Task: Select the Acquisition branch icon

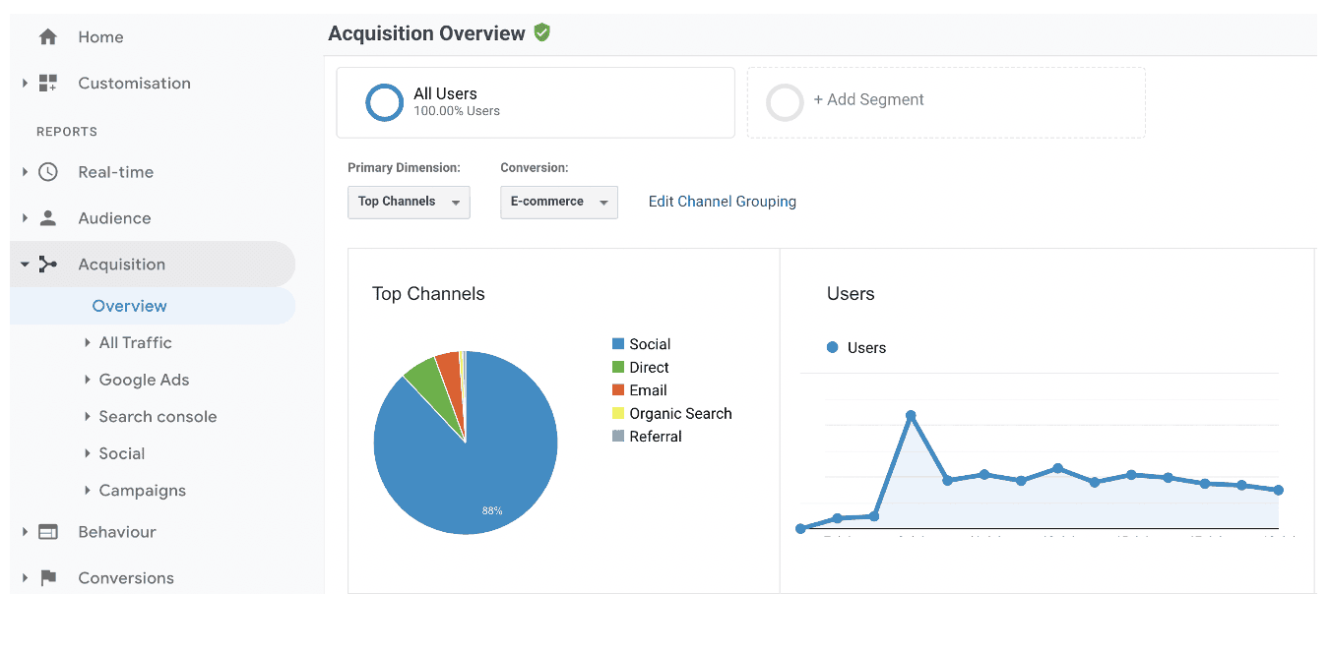Action: point(46,264)
